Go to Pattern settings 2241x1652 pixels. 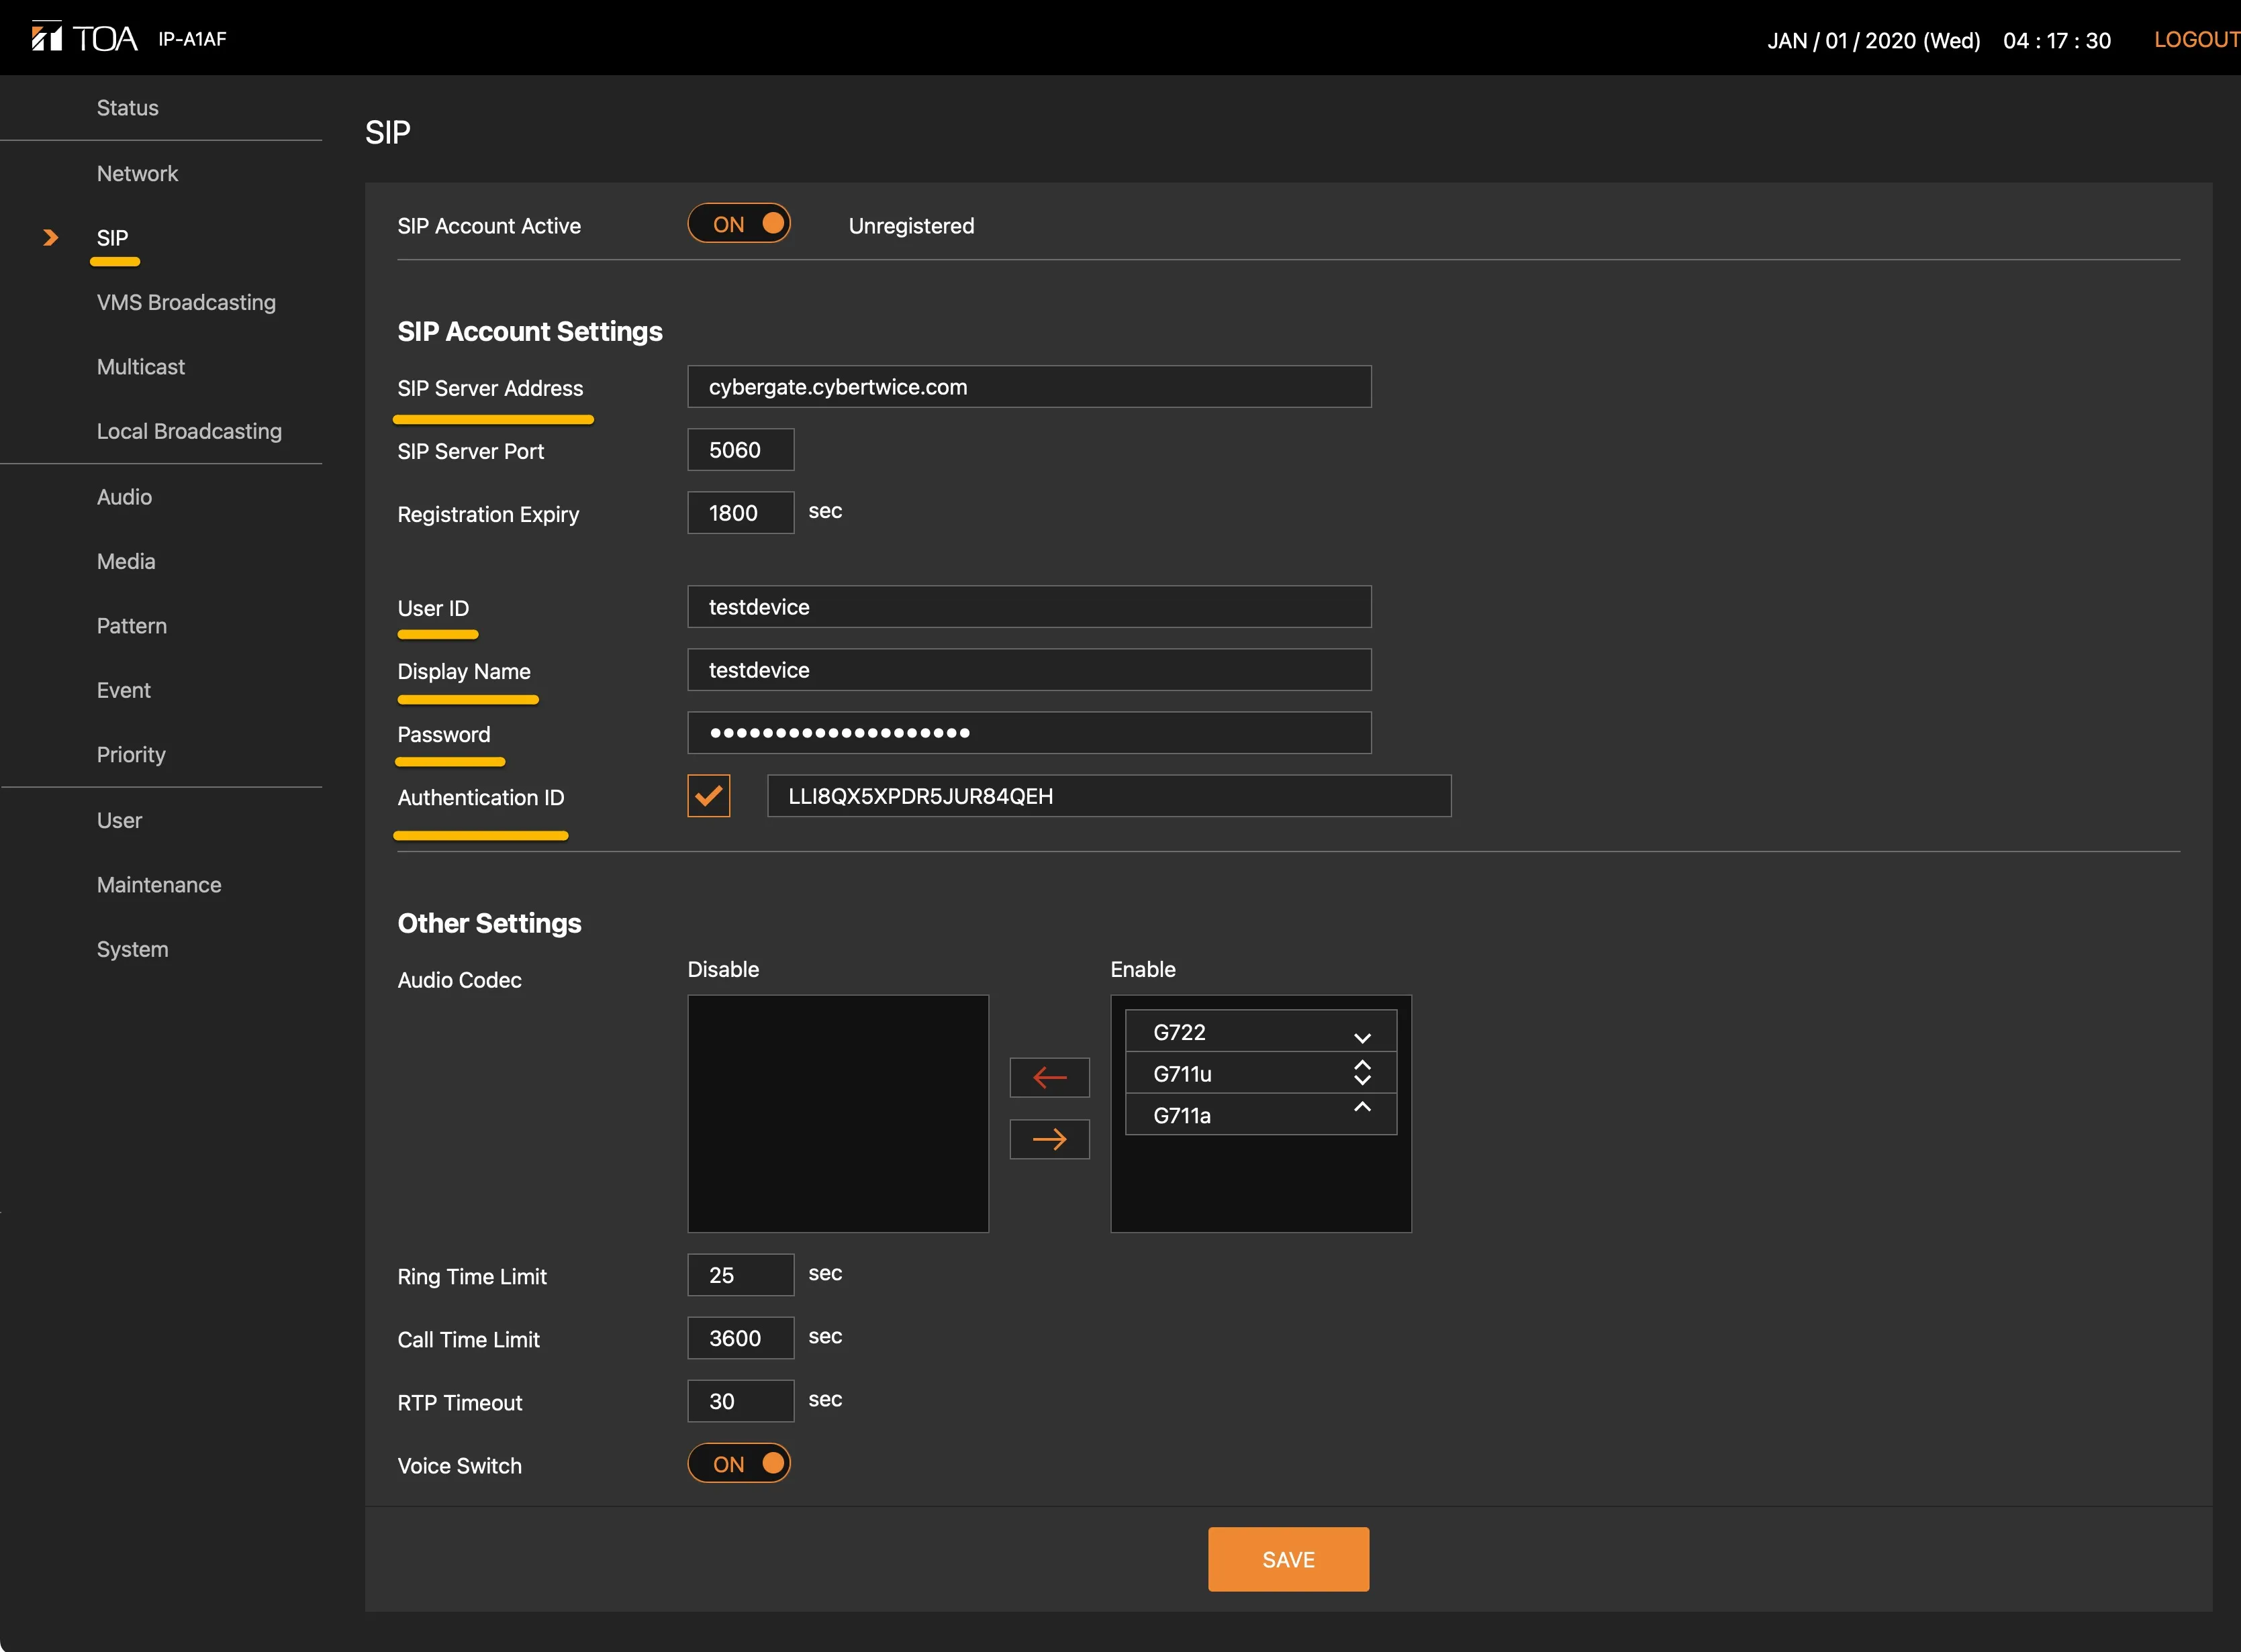coord(132,626)
